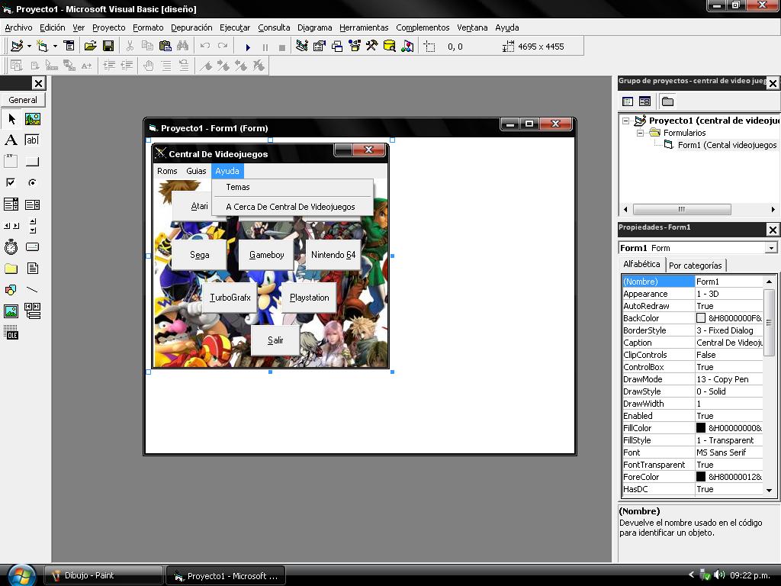
Task: Save project with floppy disk icon
Action: 108,47
